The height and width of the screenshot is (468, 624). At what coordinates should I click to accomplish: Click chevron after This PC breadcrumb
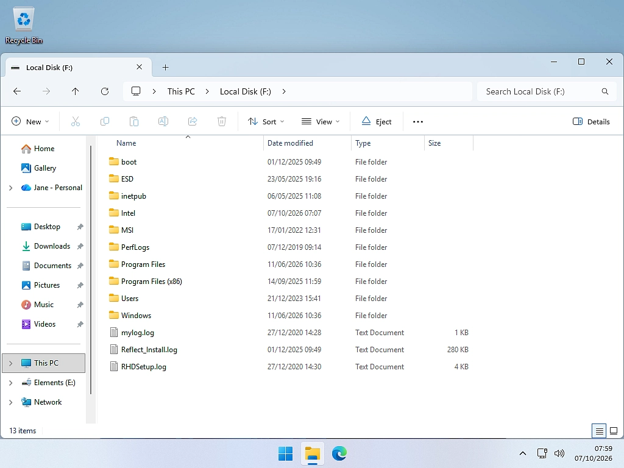(x=207, y=91)
